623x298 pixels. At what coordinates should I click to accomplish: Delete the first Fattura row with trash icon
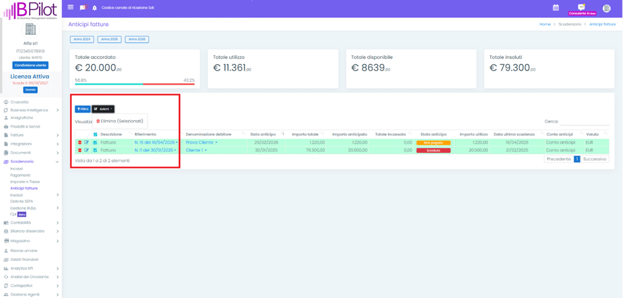point(79,142)
